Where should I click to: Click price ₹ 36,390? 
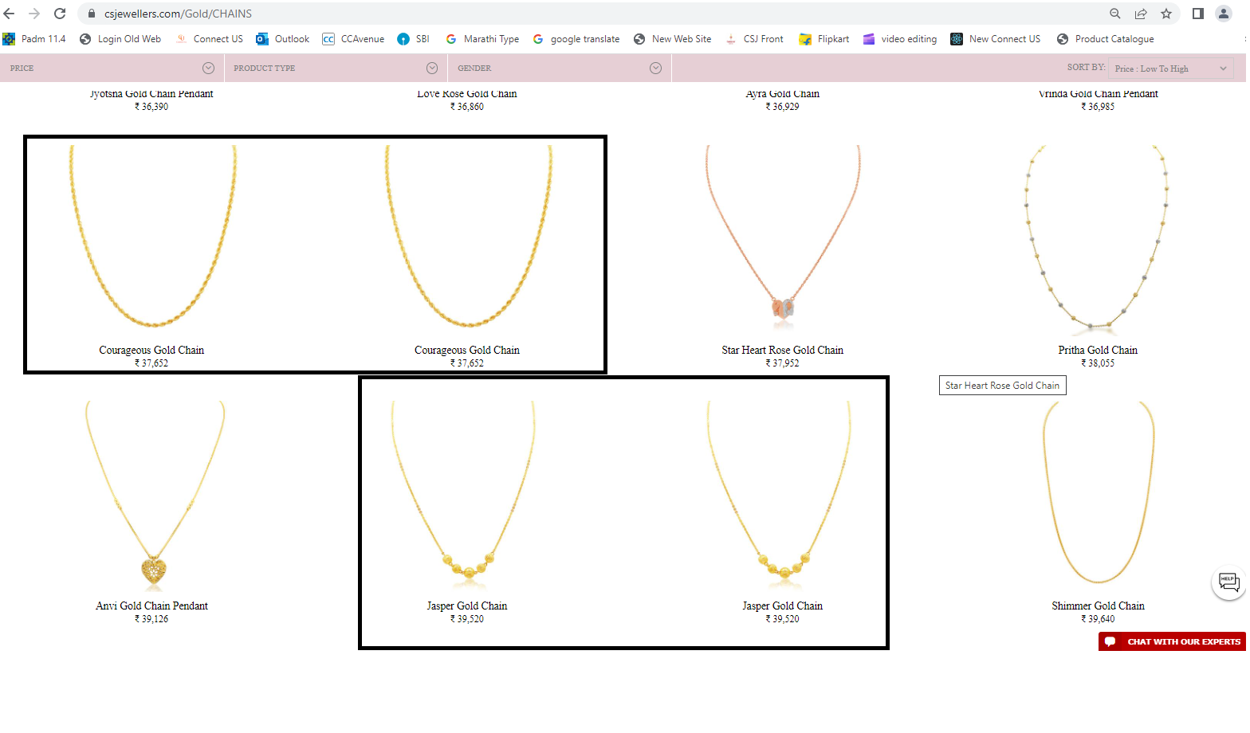[x=151, y=106]
